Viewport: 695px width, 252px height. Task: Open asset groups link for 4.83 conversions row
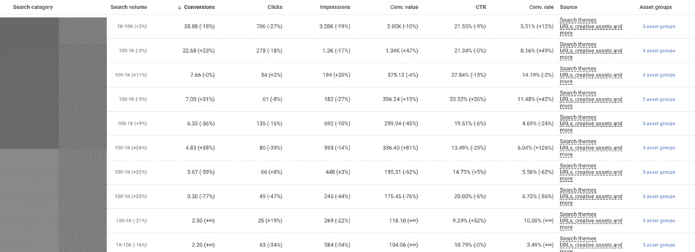coord(659,149)
